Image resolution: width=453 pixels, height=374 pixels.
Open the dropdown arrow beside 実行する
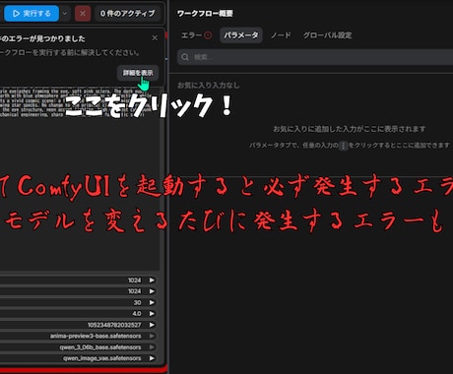(x=65, y=14)
